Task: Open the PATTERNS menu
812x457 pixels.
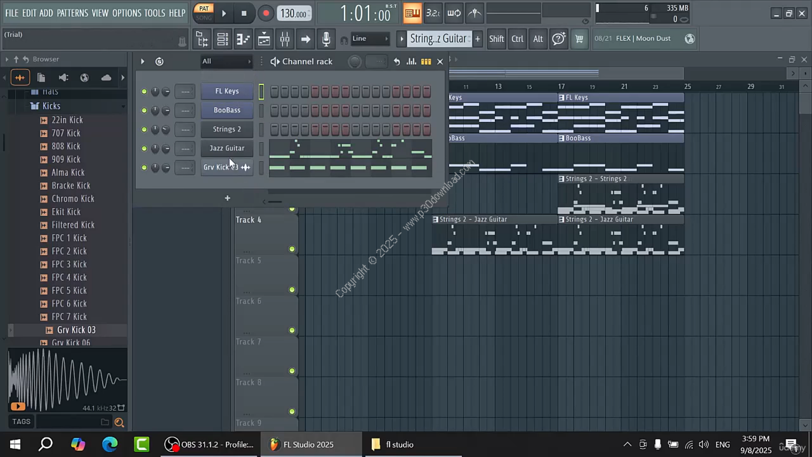Action: pos(72,13)
